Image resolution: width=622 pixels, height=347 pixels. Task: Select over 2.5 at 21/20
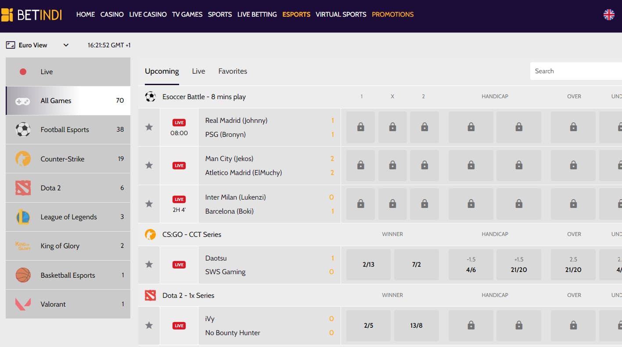573,265
